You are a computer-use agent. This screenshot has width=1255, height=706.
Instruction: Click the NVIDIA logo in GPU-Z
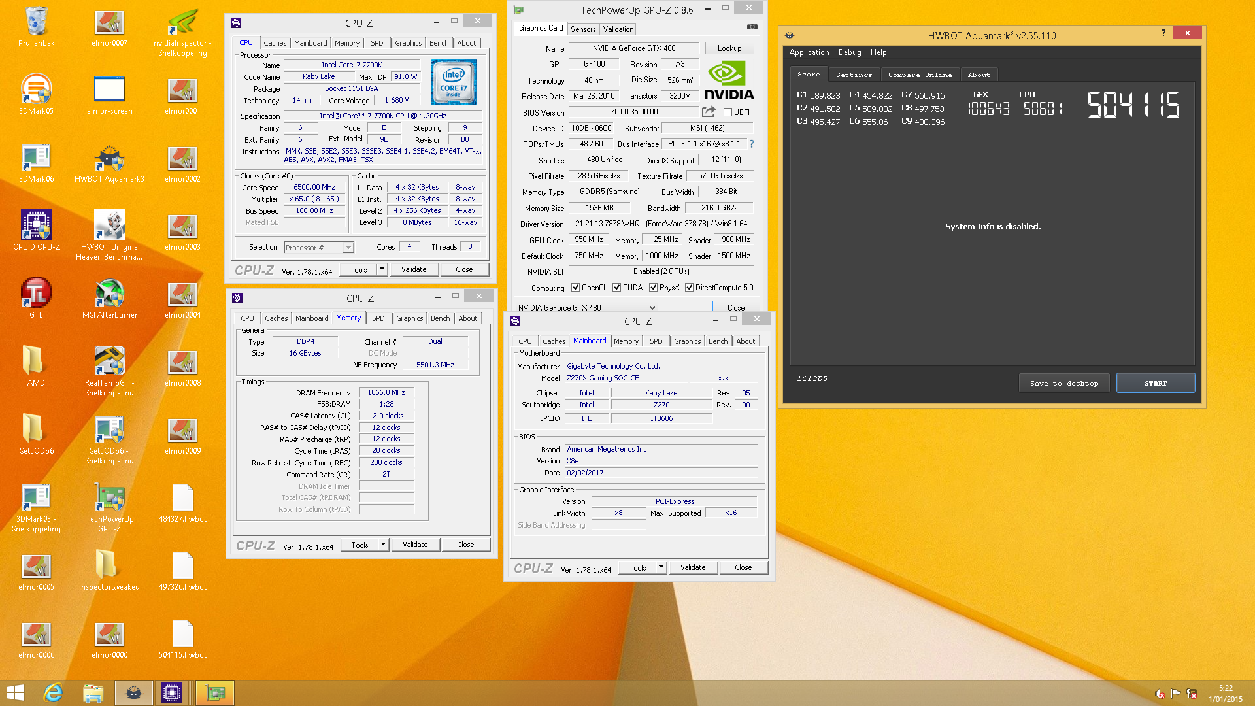pos(728,80)
